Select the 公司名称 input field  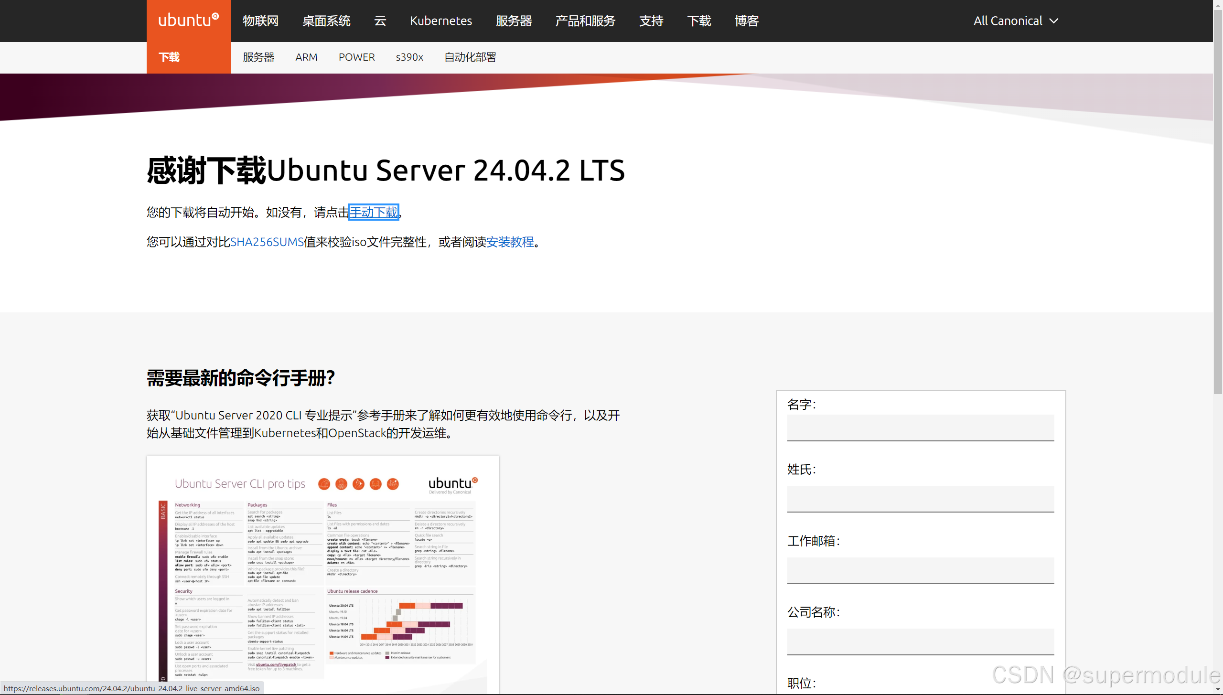coord(920,641)
